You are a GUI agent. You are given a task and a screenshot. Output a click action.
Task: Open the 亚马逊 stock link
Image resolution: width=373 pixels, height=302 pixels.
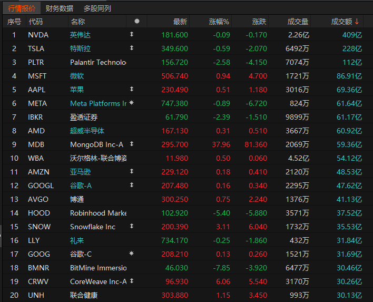[80, 172]
